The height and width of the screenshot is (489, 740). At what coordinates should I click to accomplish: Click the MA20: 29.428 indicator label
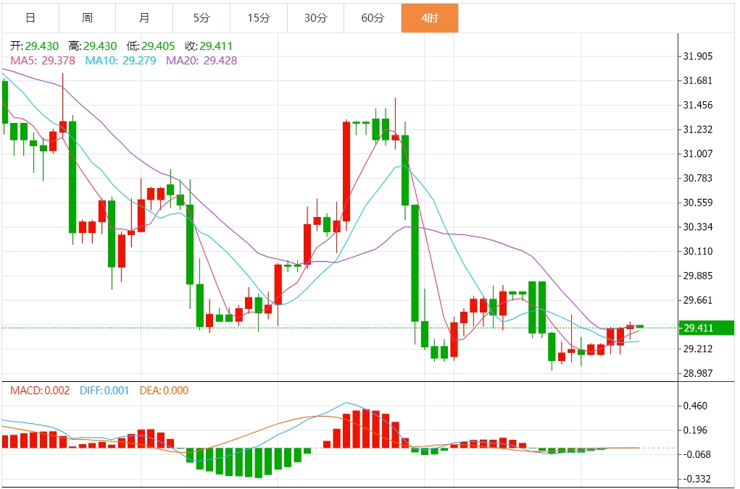(x=201, y=60)
